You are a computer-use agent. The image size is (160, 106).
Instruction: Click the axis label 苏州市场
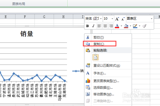click(37, 91)
